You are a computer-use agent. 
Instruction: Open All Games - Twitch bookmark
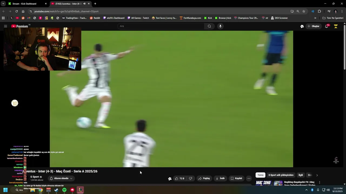[x=138, y=18]
